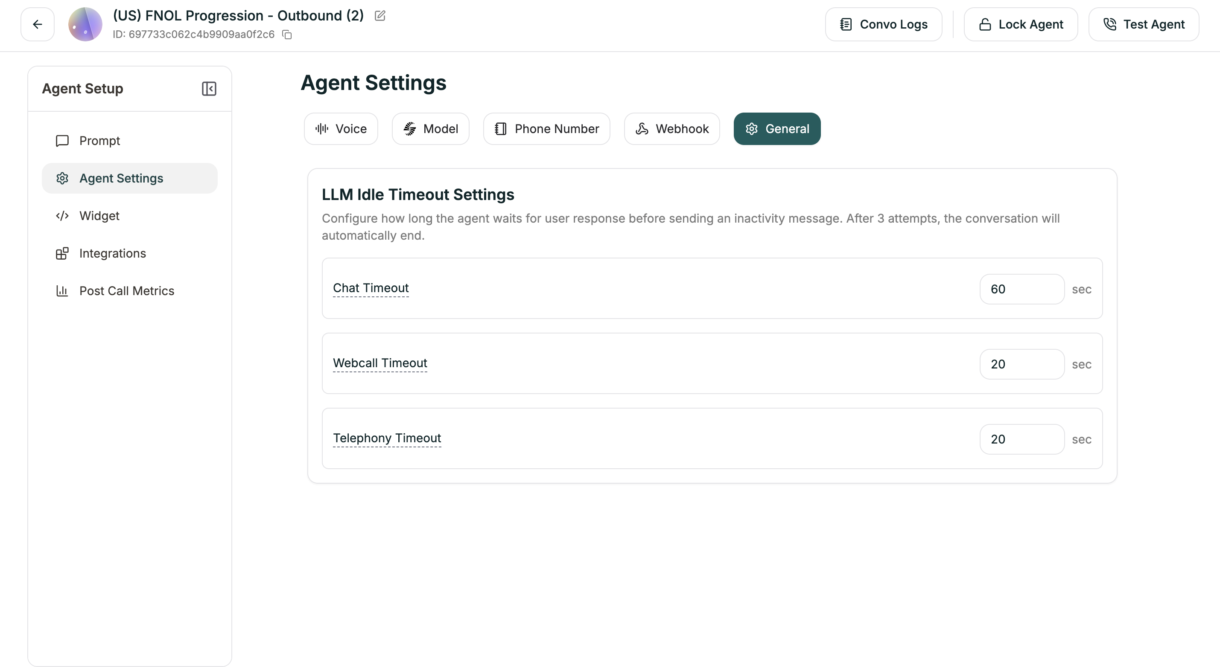The width and height of the screenshot is (1220, 667).
Task: Open Post Call Metrics
Action: [x=126, y=290]
